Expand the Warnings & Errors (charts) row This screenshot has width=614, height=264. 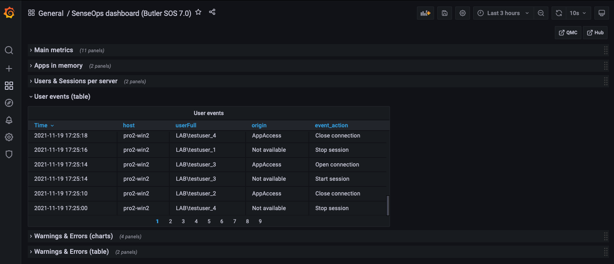pos(73,236)
